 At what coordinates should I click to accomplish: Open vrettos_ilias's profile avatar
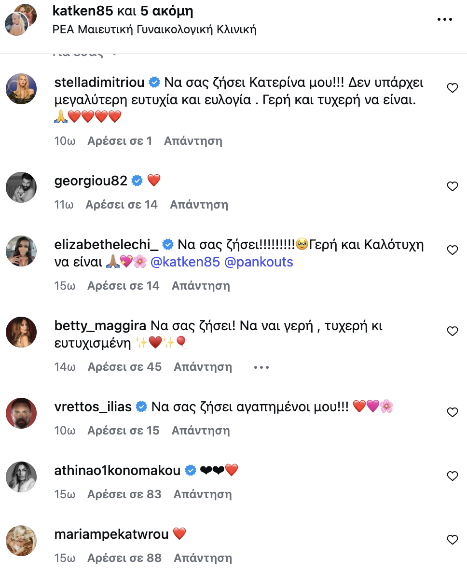pos(21,413)
